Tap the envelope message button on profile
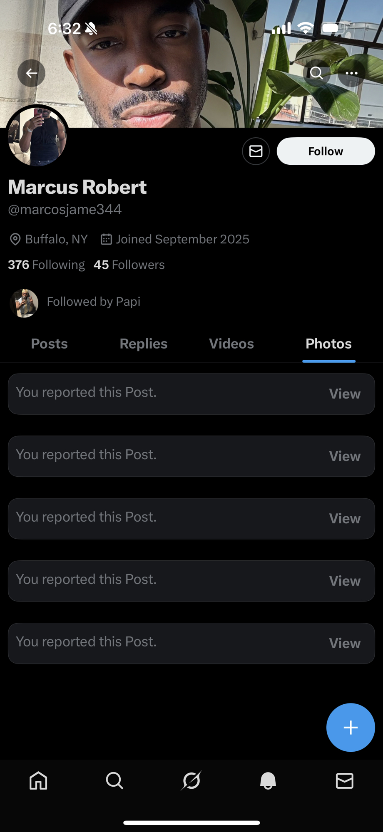This screenshot has width=383, height=832. point(256,151)
